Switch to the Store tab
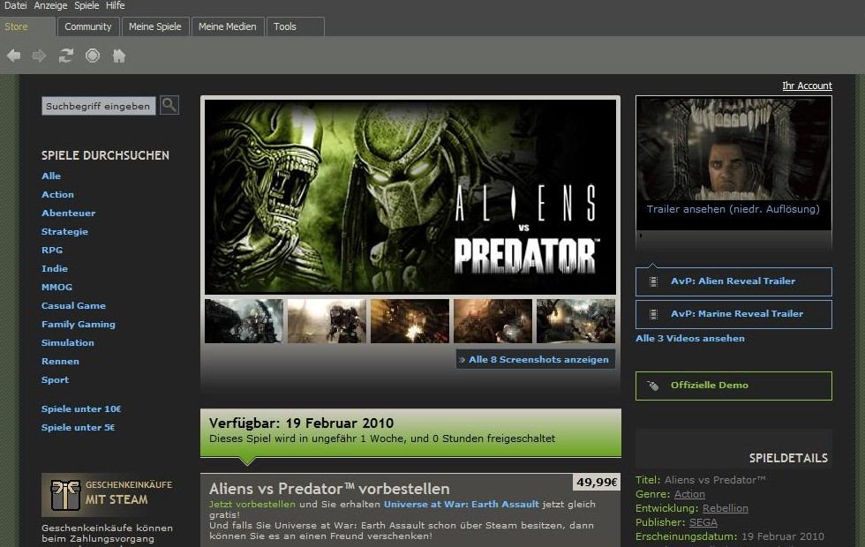 27,26
